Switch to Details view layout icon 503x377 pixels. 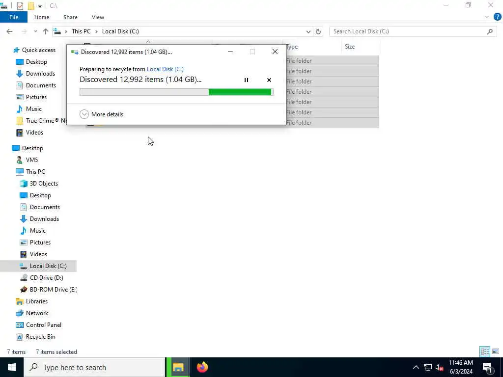[x=485, y=351]
